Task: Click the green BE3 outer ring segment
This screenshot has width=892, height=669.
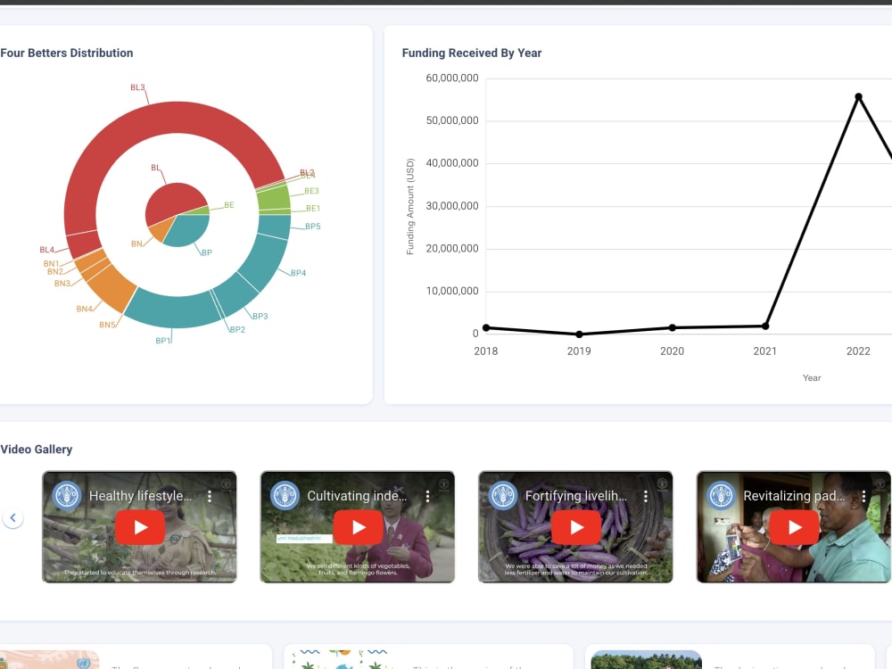Action: (x=274, y=197)
